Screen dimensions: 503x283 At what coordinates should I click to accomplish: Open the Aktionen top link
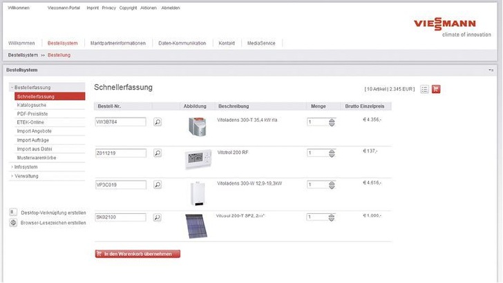click(x=148, y=8)
